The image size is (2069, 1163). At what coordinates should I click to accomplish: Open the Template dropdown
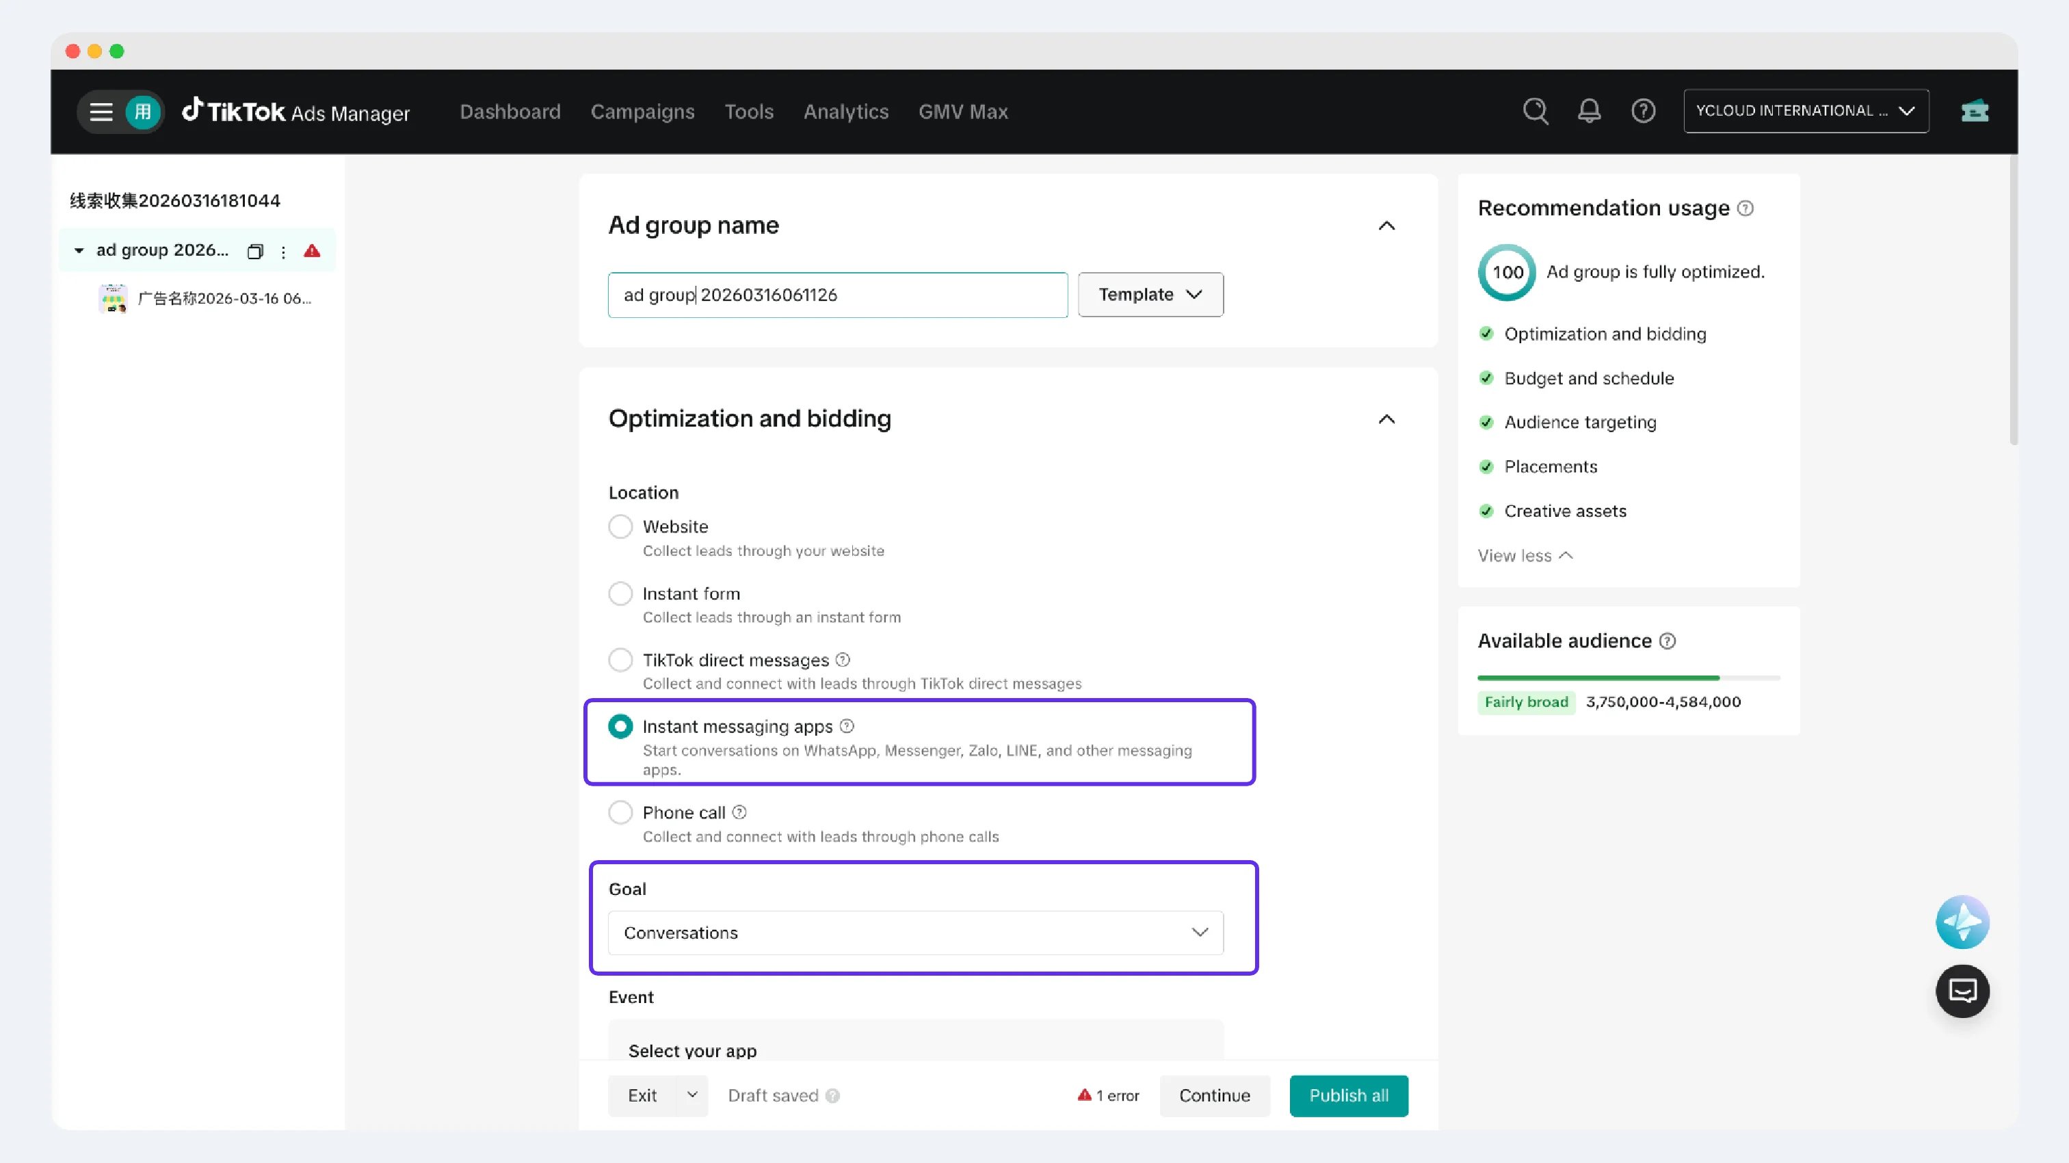point(1150,295)
